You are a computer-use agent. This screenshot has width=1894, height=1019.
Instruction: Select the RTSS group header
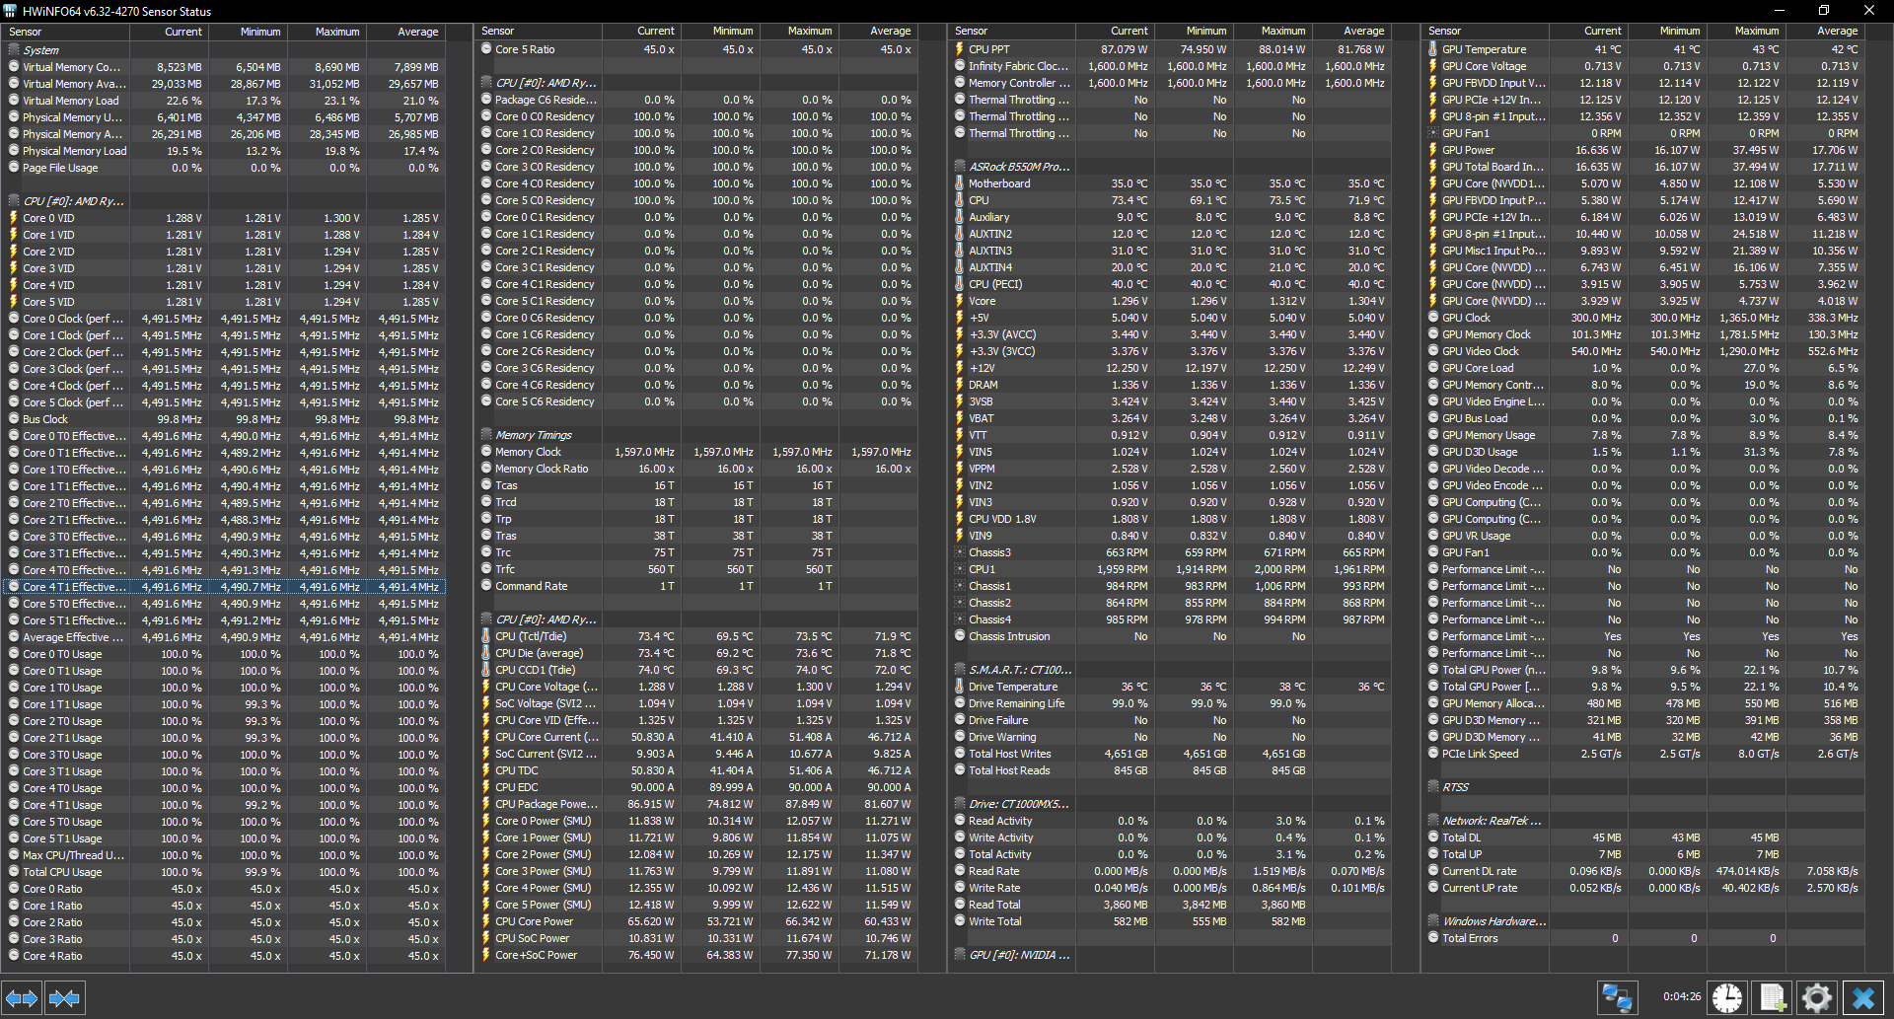(x=1644, y=787)
